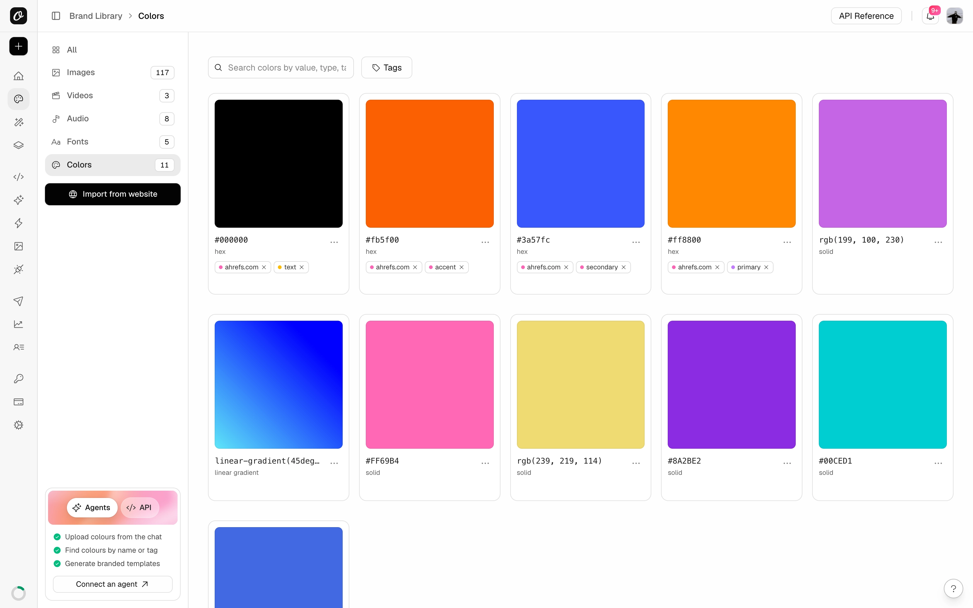Select the cyan #00CED1 swatch
Image resolution: width=973 pixels, height=608 pixels.
[882, 385]
